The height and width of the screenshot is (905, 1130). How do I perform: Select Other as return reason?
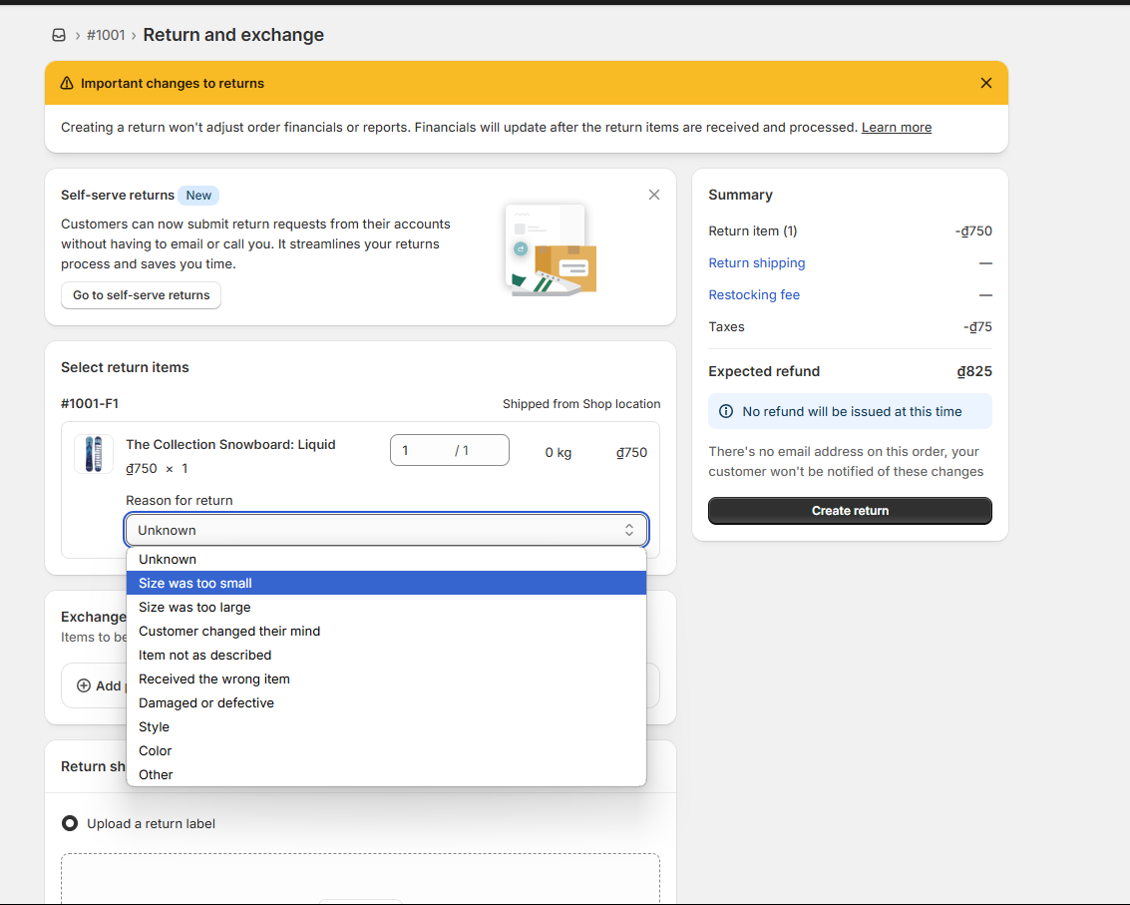[386, 774]
